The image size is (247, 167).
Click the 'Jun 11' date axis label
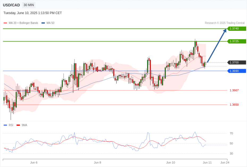(x=207, y=162)
